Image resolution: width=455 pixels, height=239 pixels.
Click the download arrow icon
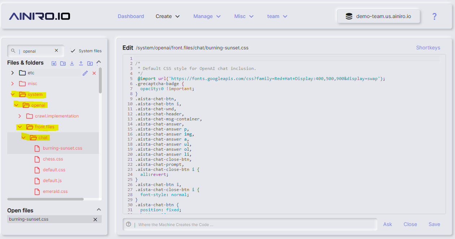point(72,63)
